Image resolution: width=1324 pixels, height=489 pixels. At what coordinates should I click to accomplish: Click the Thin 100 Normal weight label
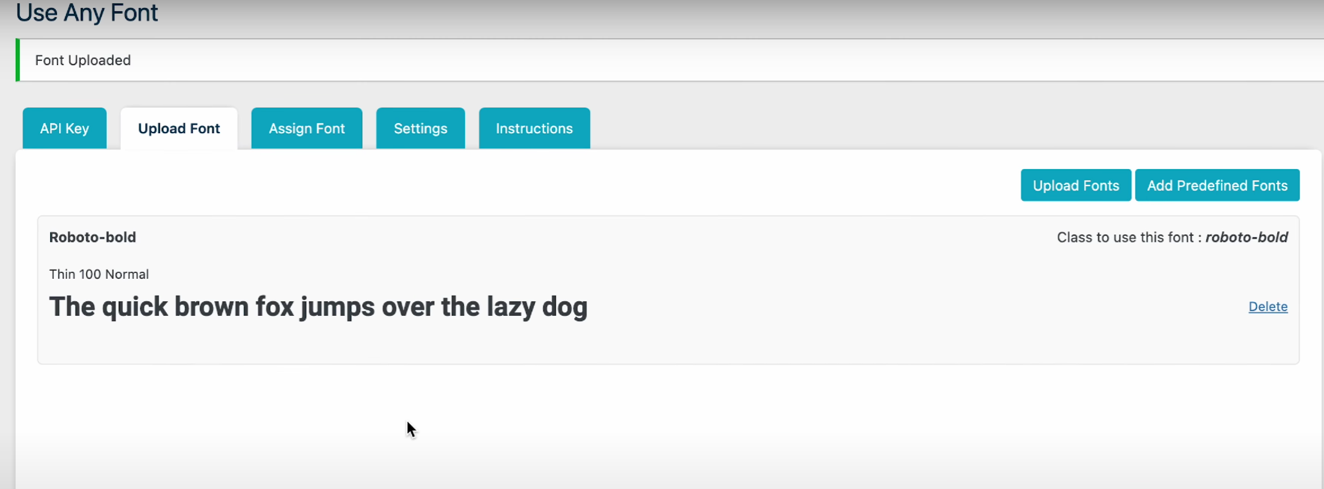(99, 275)
